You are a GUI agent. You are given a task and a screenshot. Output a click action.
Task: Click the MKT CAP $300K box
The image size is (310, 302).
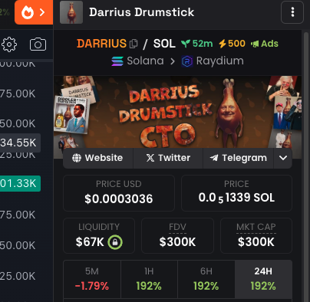tap(256, 235)
